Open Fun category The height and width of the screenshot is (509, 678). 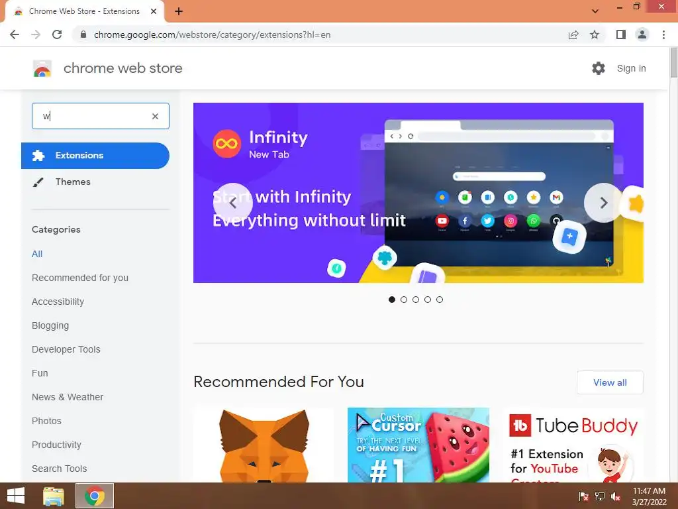(x=40, y=373)
